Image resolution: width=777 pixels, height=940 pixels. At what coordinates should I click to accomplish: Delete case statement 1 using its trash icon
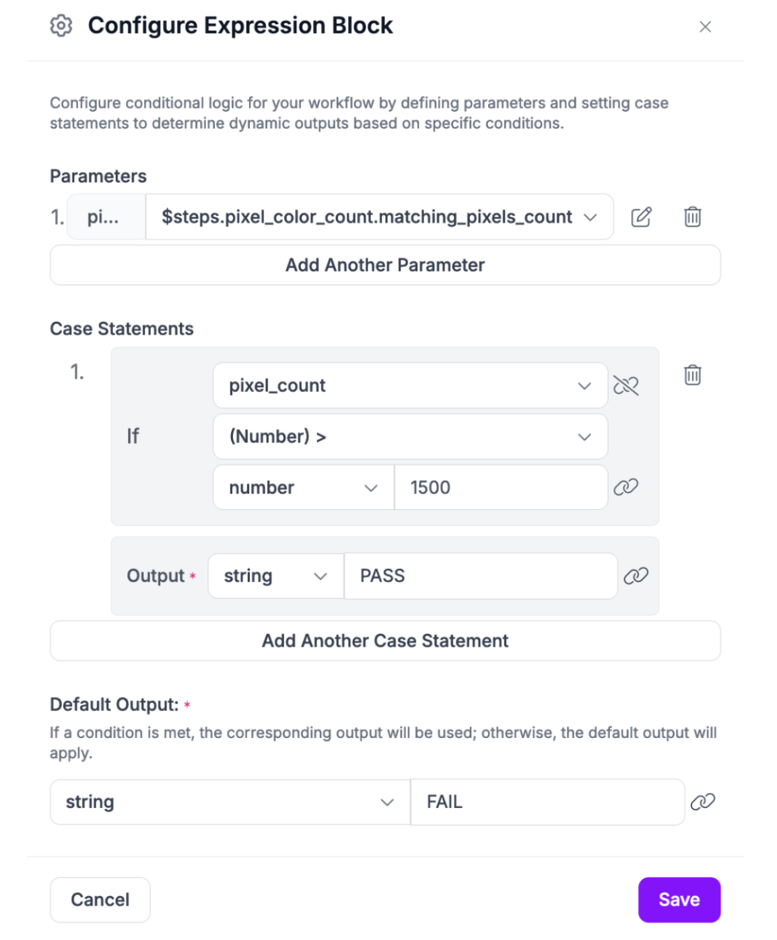click(x=692, y=374)
